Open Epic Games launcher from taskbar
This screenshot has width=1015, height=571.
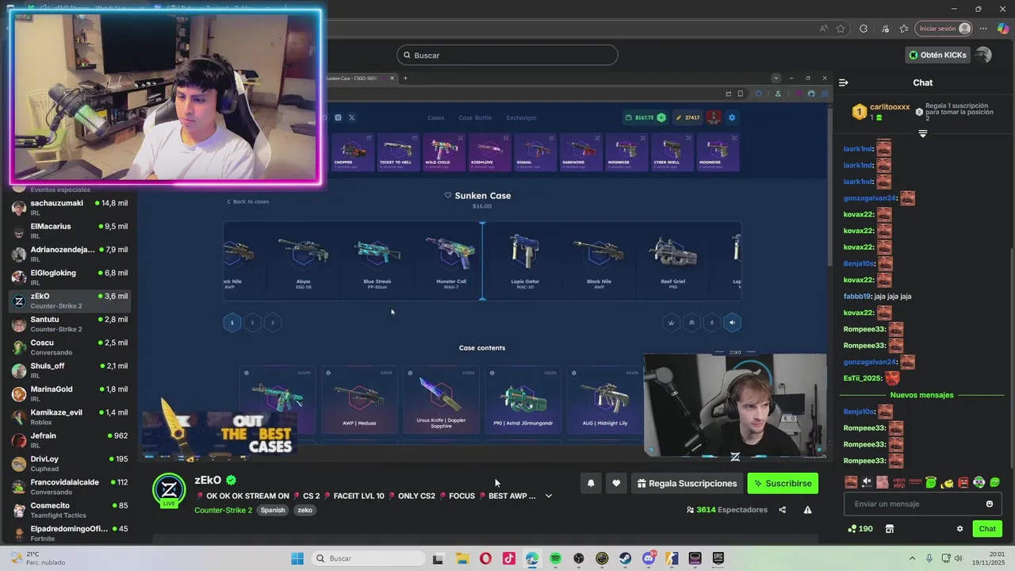[x=718, y=558]
